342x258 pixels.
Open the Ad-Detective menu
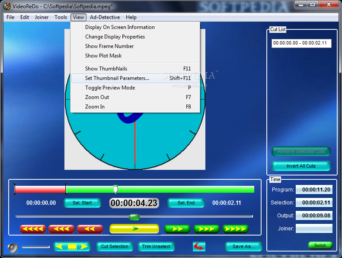[x=105, y=17]
